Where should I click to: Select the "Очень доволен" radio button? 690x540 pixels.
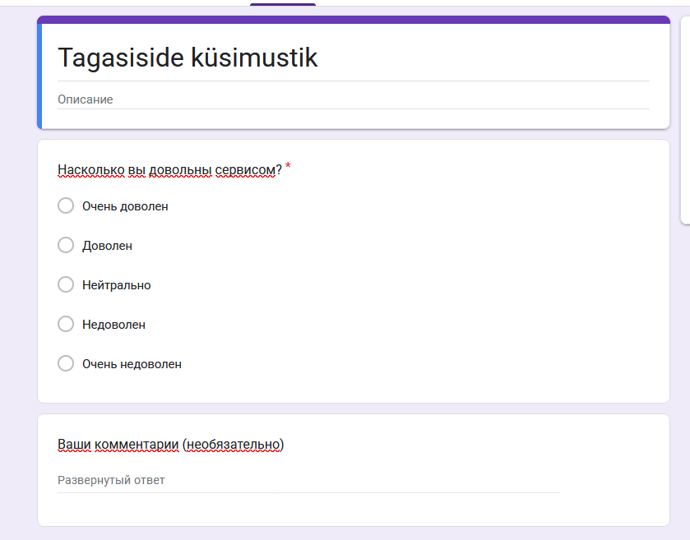[x=66, y=205]
